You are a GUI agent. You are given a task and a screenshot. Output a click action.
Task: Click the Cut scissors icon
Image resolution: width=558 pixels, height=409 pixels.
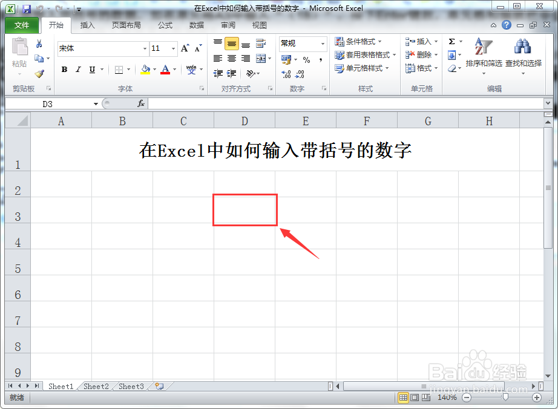click(x=39, y=44)
